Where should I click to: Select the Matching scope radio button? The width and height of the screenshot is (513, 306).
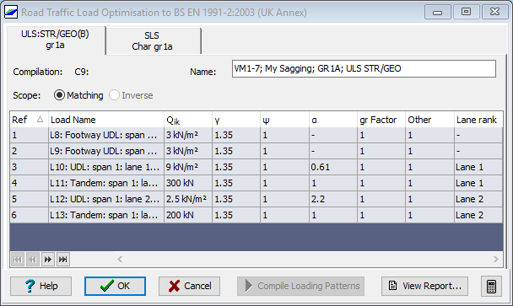78,95
